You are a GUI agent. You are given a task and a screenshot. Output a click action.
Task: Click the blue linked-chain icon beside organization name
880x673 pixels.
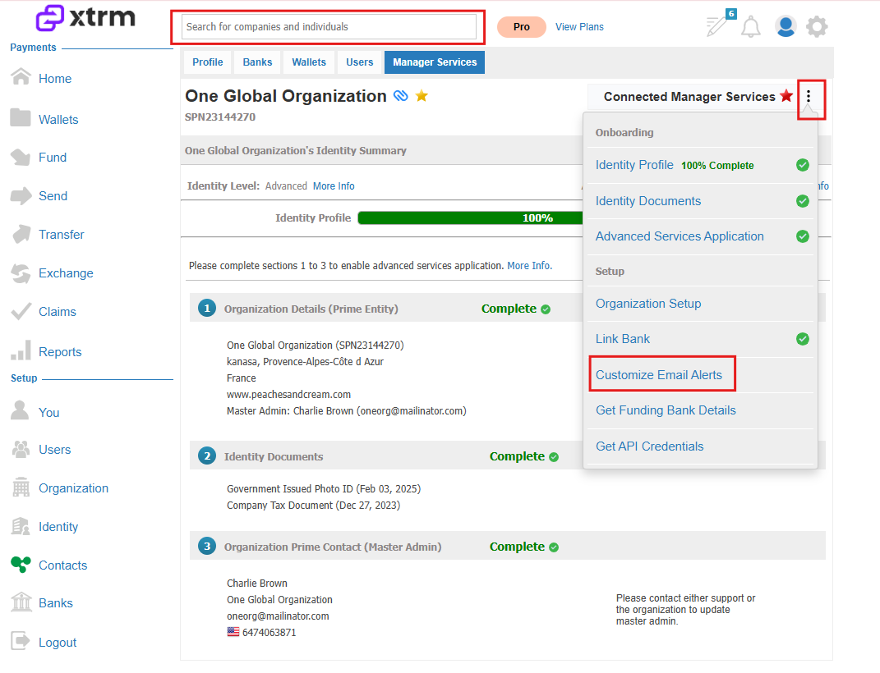click(x=401, y=96)
